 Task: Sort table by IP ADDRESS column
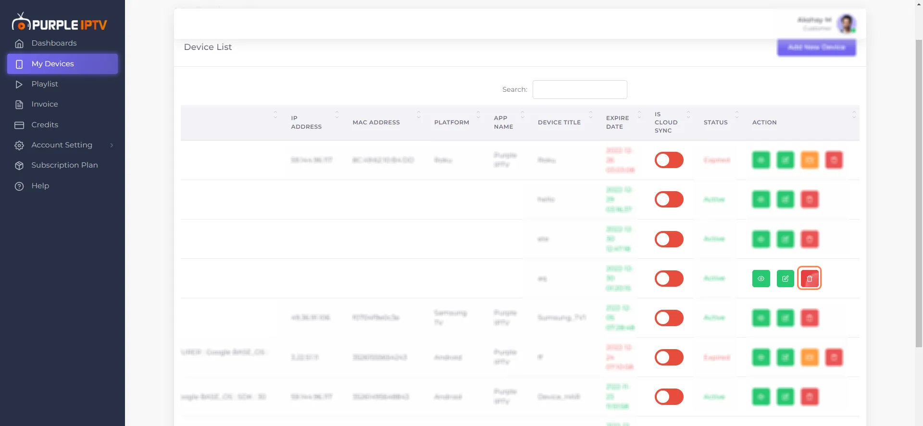tap(315, 122)
